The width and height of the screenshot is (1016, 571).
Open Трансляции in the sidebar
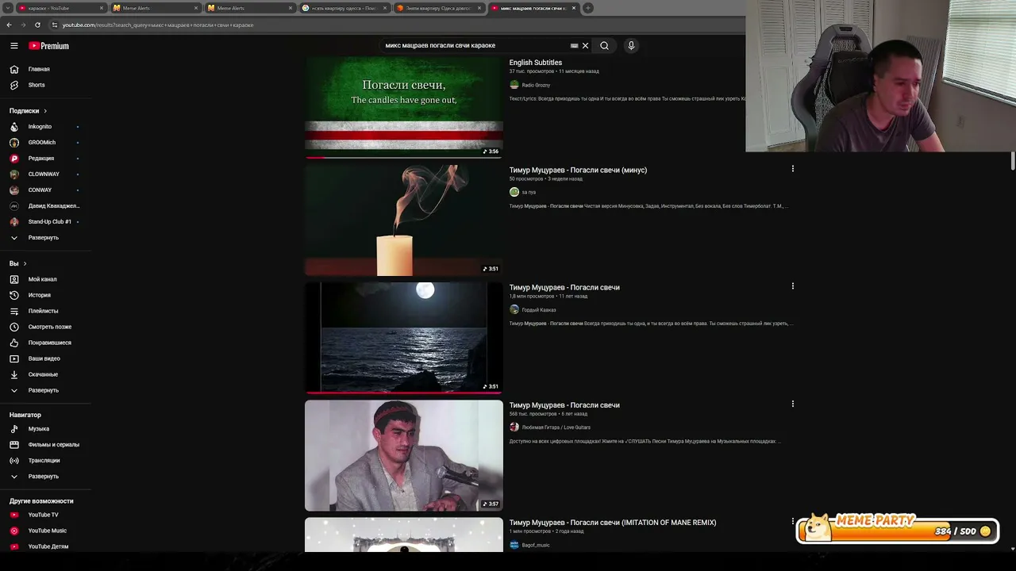(45, 461)
